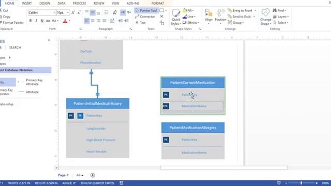Open the shape Effects dropdown
Viewport: 331px width, 186px height.
191,23
